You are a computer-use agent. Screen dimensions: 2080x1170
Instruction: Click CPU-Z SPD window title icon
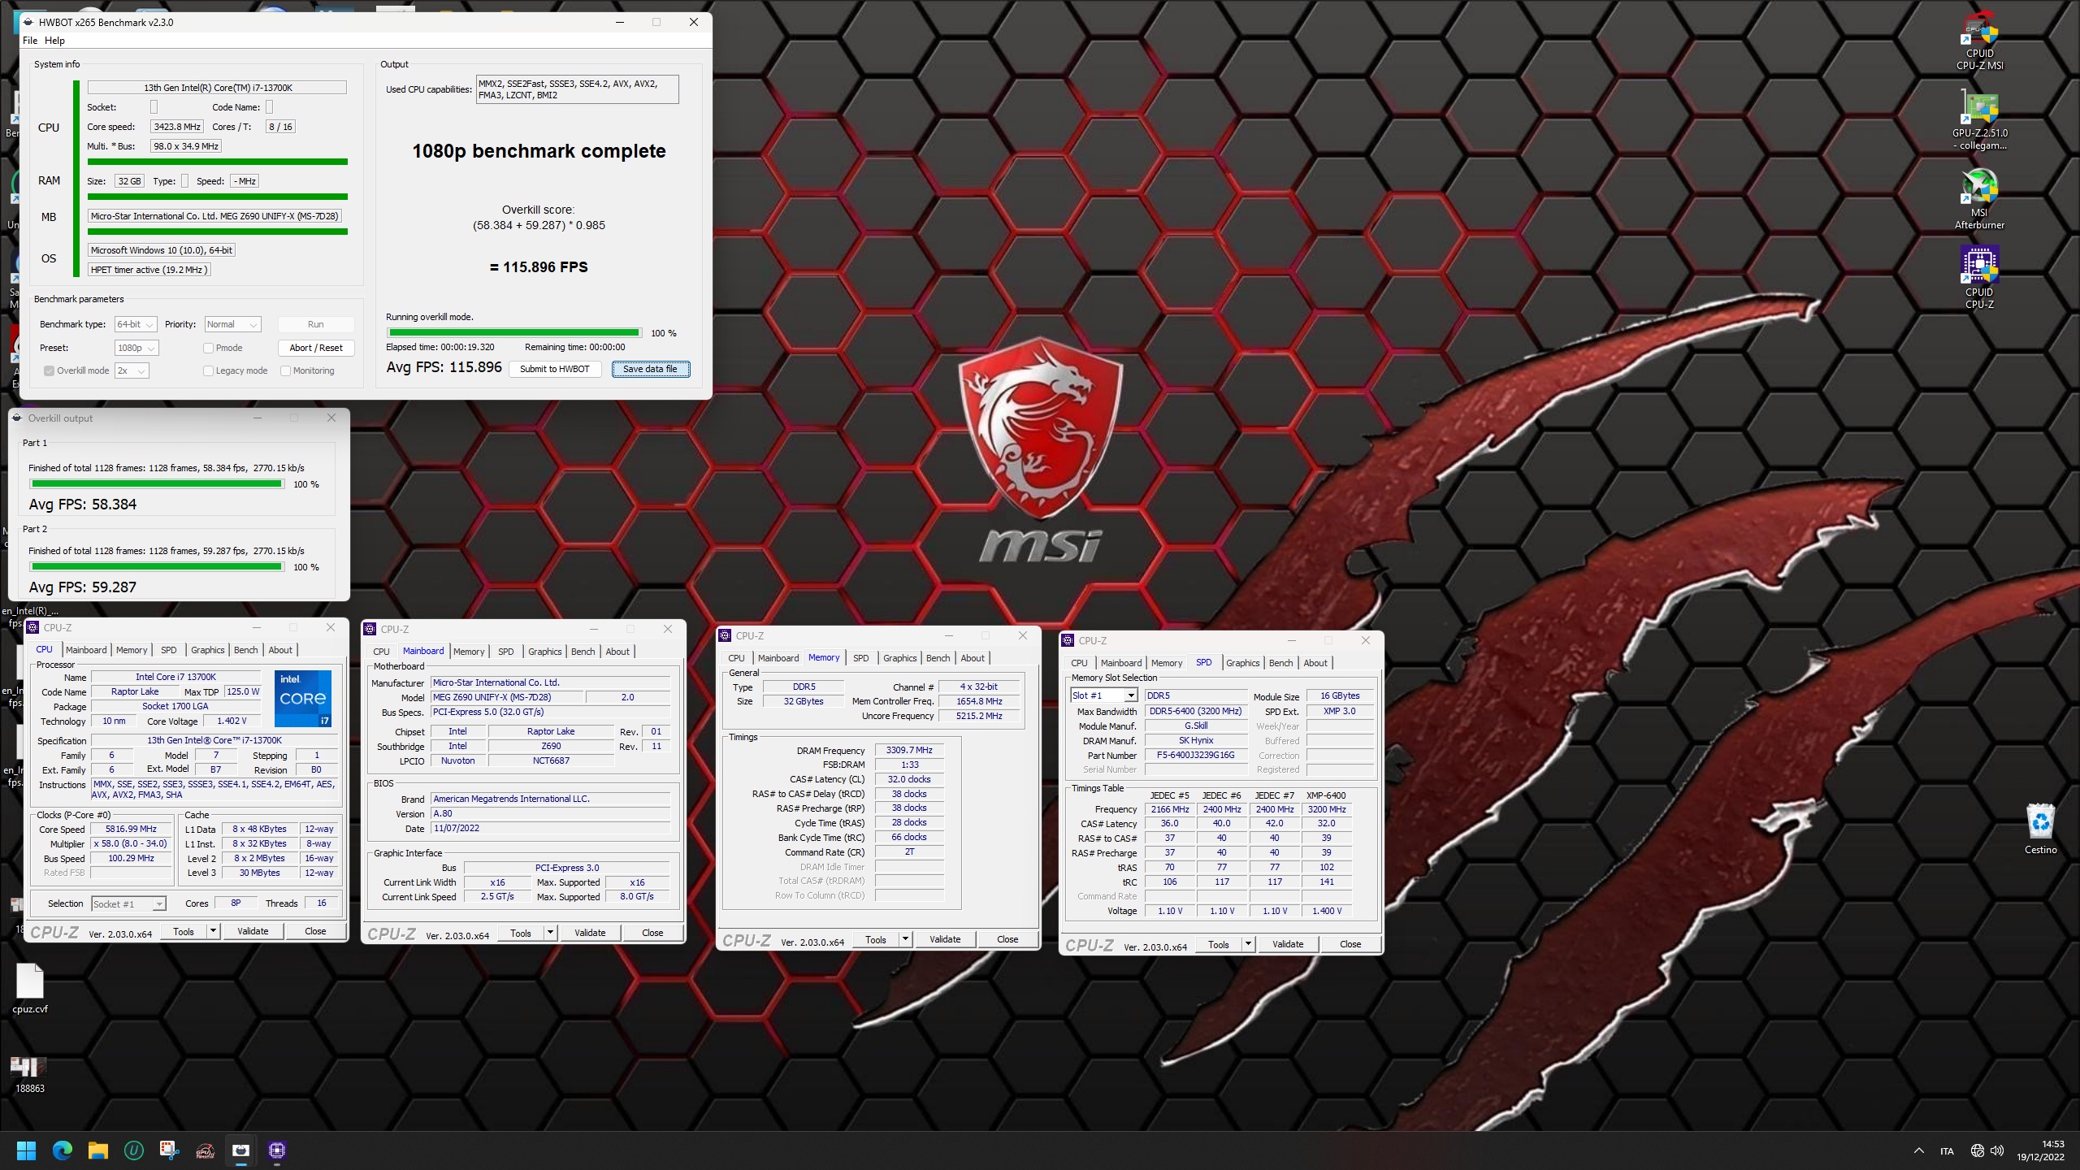click(1068, 640)
